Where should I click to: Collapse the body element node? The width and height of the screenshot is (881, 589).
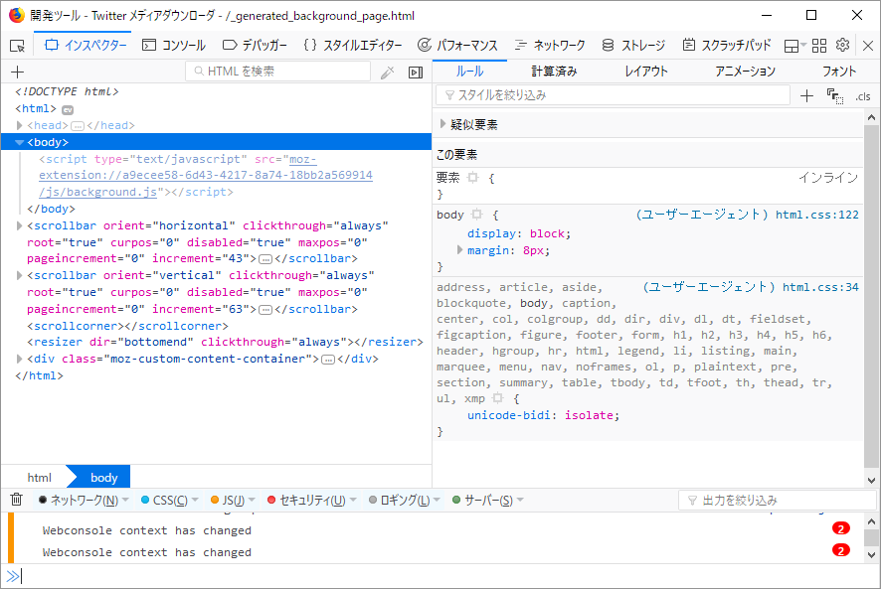[20, 142]
